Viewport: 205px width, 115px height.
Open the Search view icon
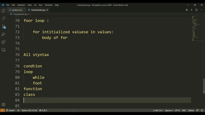coord(4,19)
